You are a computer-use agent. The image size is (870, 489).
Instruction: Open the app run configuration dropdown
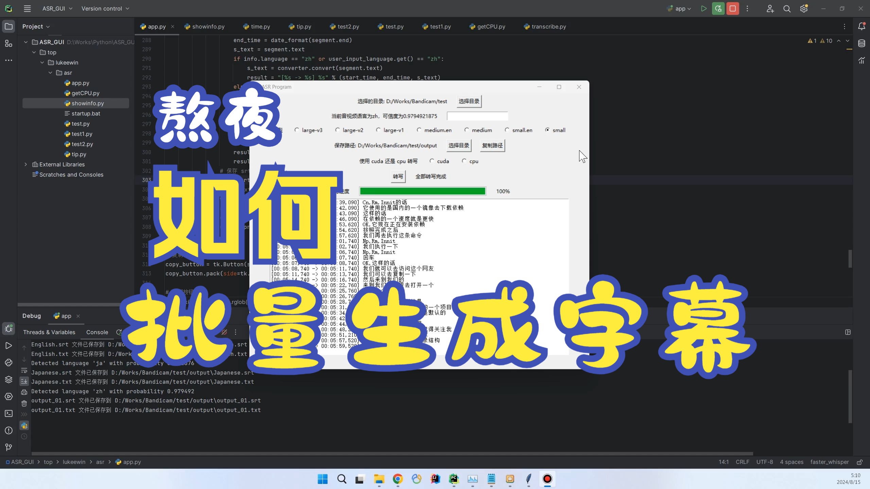679,9
